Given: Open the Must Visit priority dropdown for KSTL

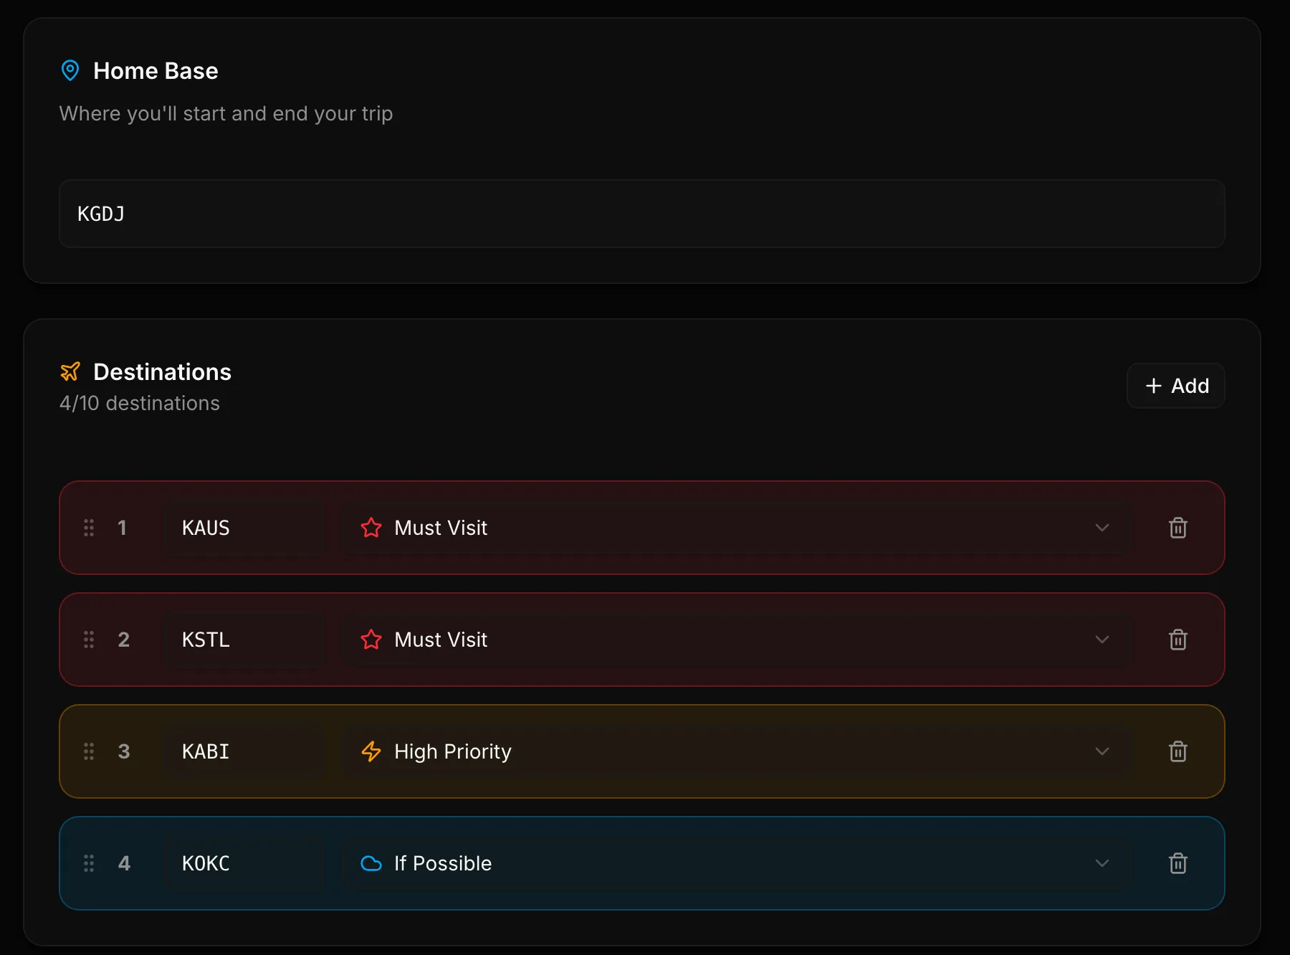Looking at the screenshot, I should (737, 640).
